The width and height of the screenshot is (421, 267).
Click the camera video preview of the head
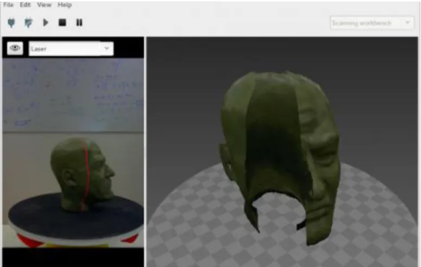73,152
